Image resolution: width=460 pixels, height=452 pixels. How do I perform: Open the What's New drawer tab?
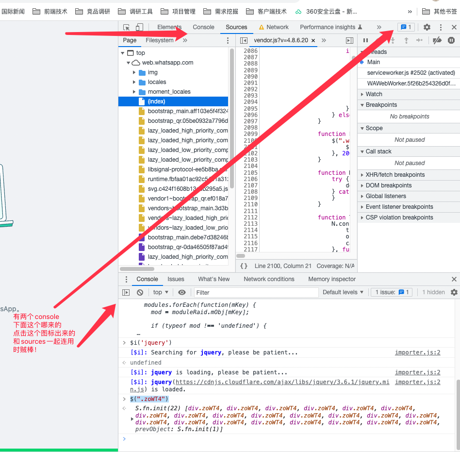point(214,279)
